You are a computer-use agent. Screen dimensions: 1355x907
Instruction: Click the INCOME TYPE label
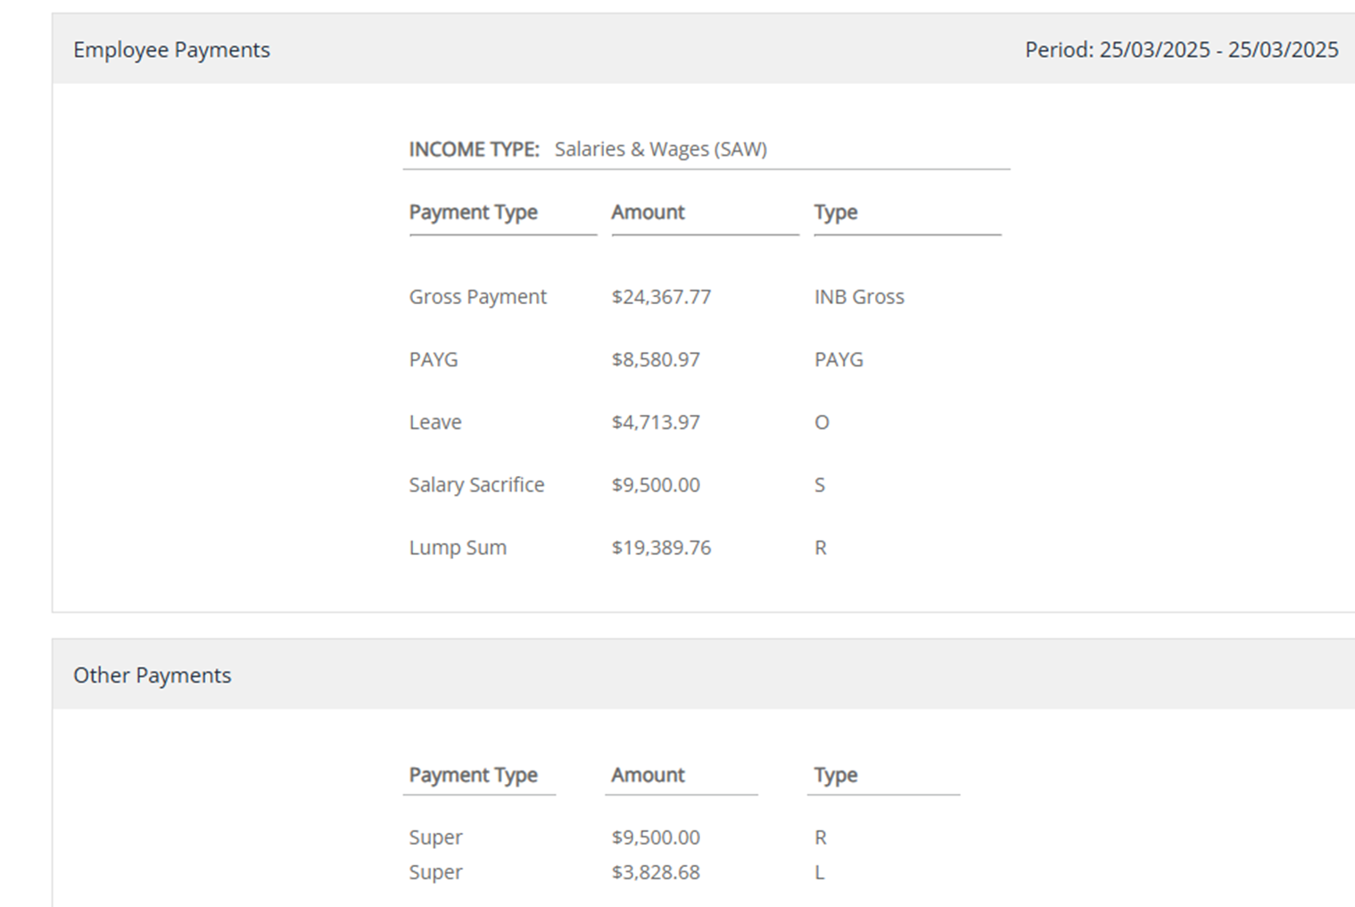click(x=474, y=149)
